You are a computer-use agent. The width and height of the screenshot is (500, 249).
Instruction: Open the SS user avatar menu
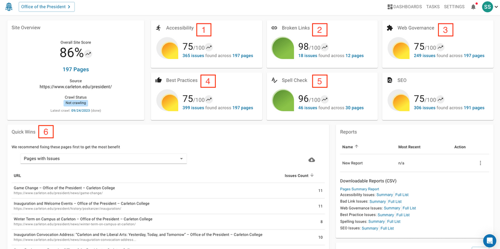487,7
